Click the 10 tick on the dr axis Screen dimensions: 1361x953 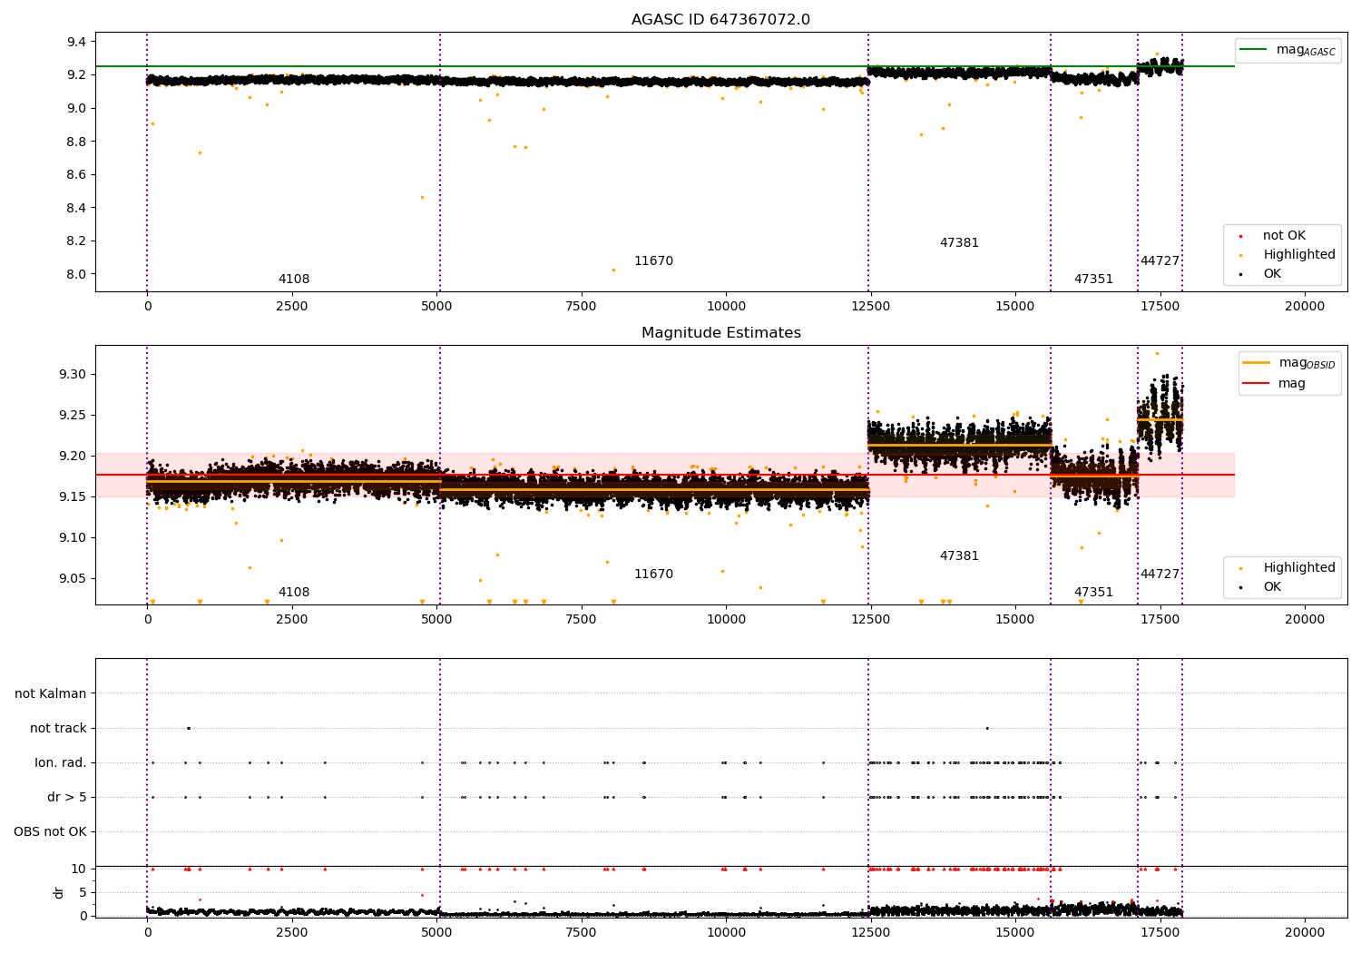click(x=79, y=869)
